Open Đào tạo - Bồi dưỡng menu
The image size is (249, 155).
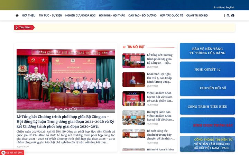tap(142, 15)
